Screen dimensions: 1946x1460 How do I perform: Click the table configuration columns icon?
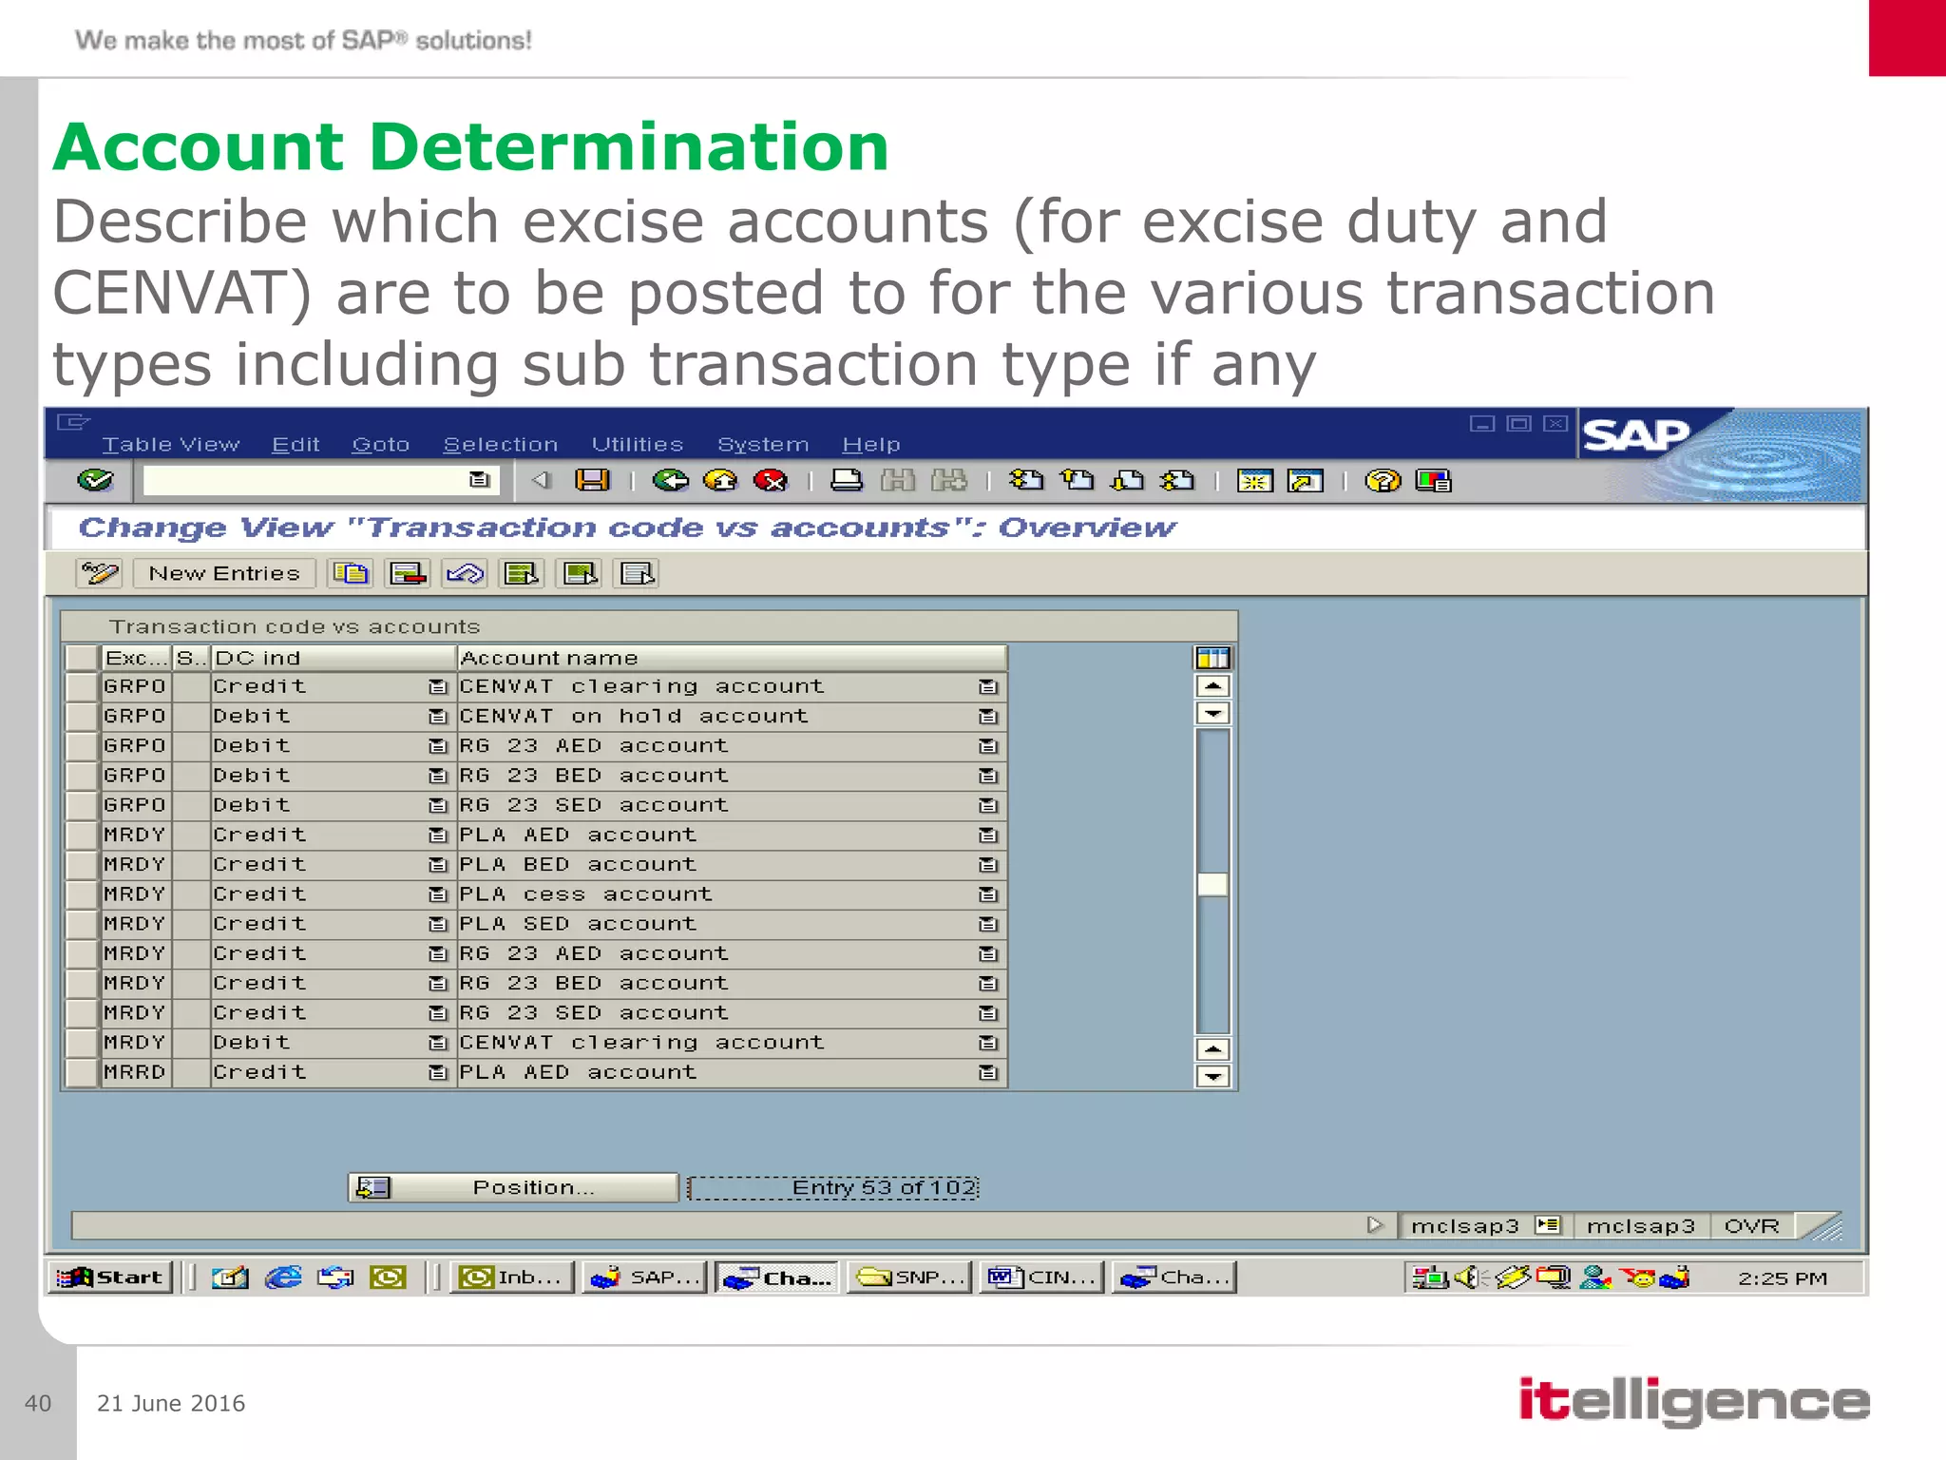pyautogui.click(x=1212, y=658)
